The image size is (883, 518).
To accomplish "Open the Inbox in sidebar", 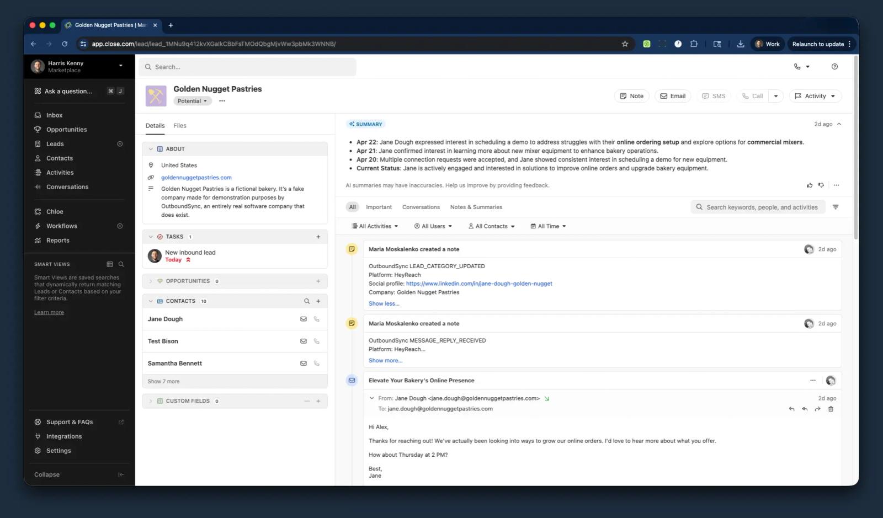I will point(54,115).
